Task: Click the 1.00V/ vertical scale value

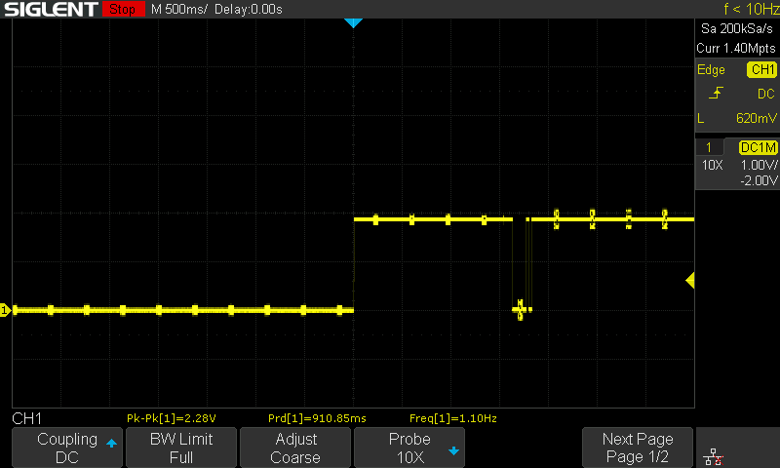Action: tap(759, 165)
